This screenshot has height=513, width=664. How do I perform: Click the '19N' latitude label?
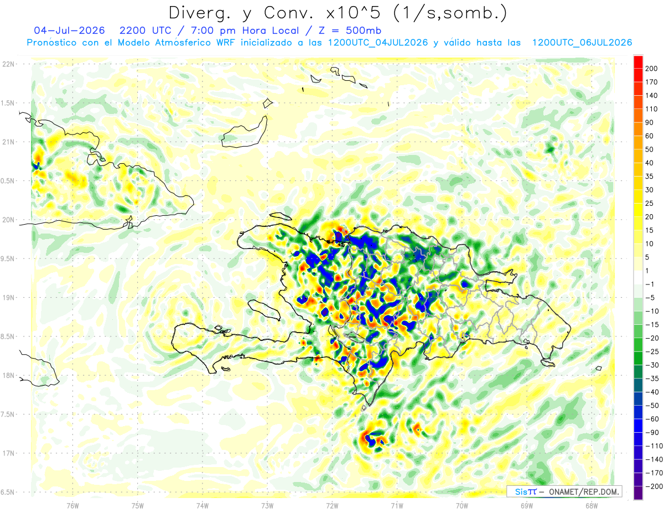(x=8, y=298)
